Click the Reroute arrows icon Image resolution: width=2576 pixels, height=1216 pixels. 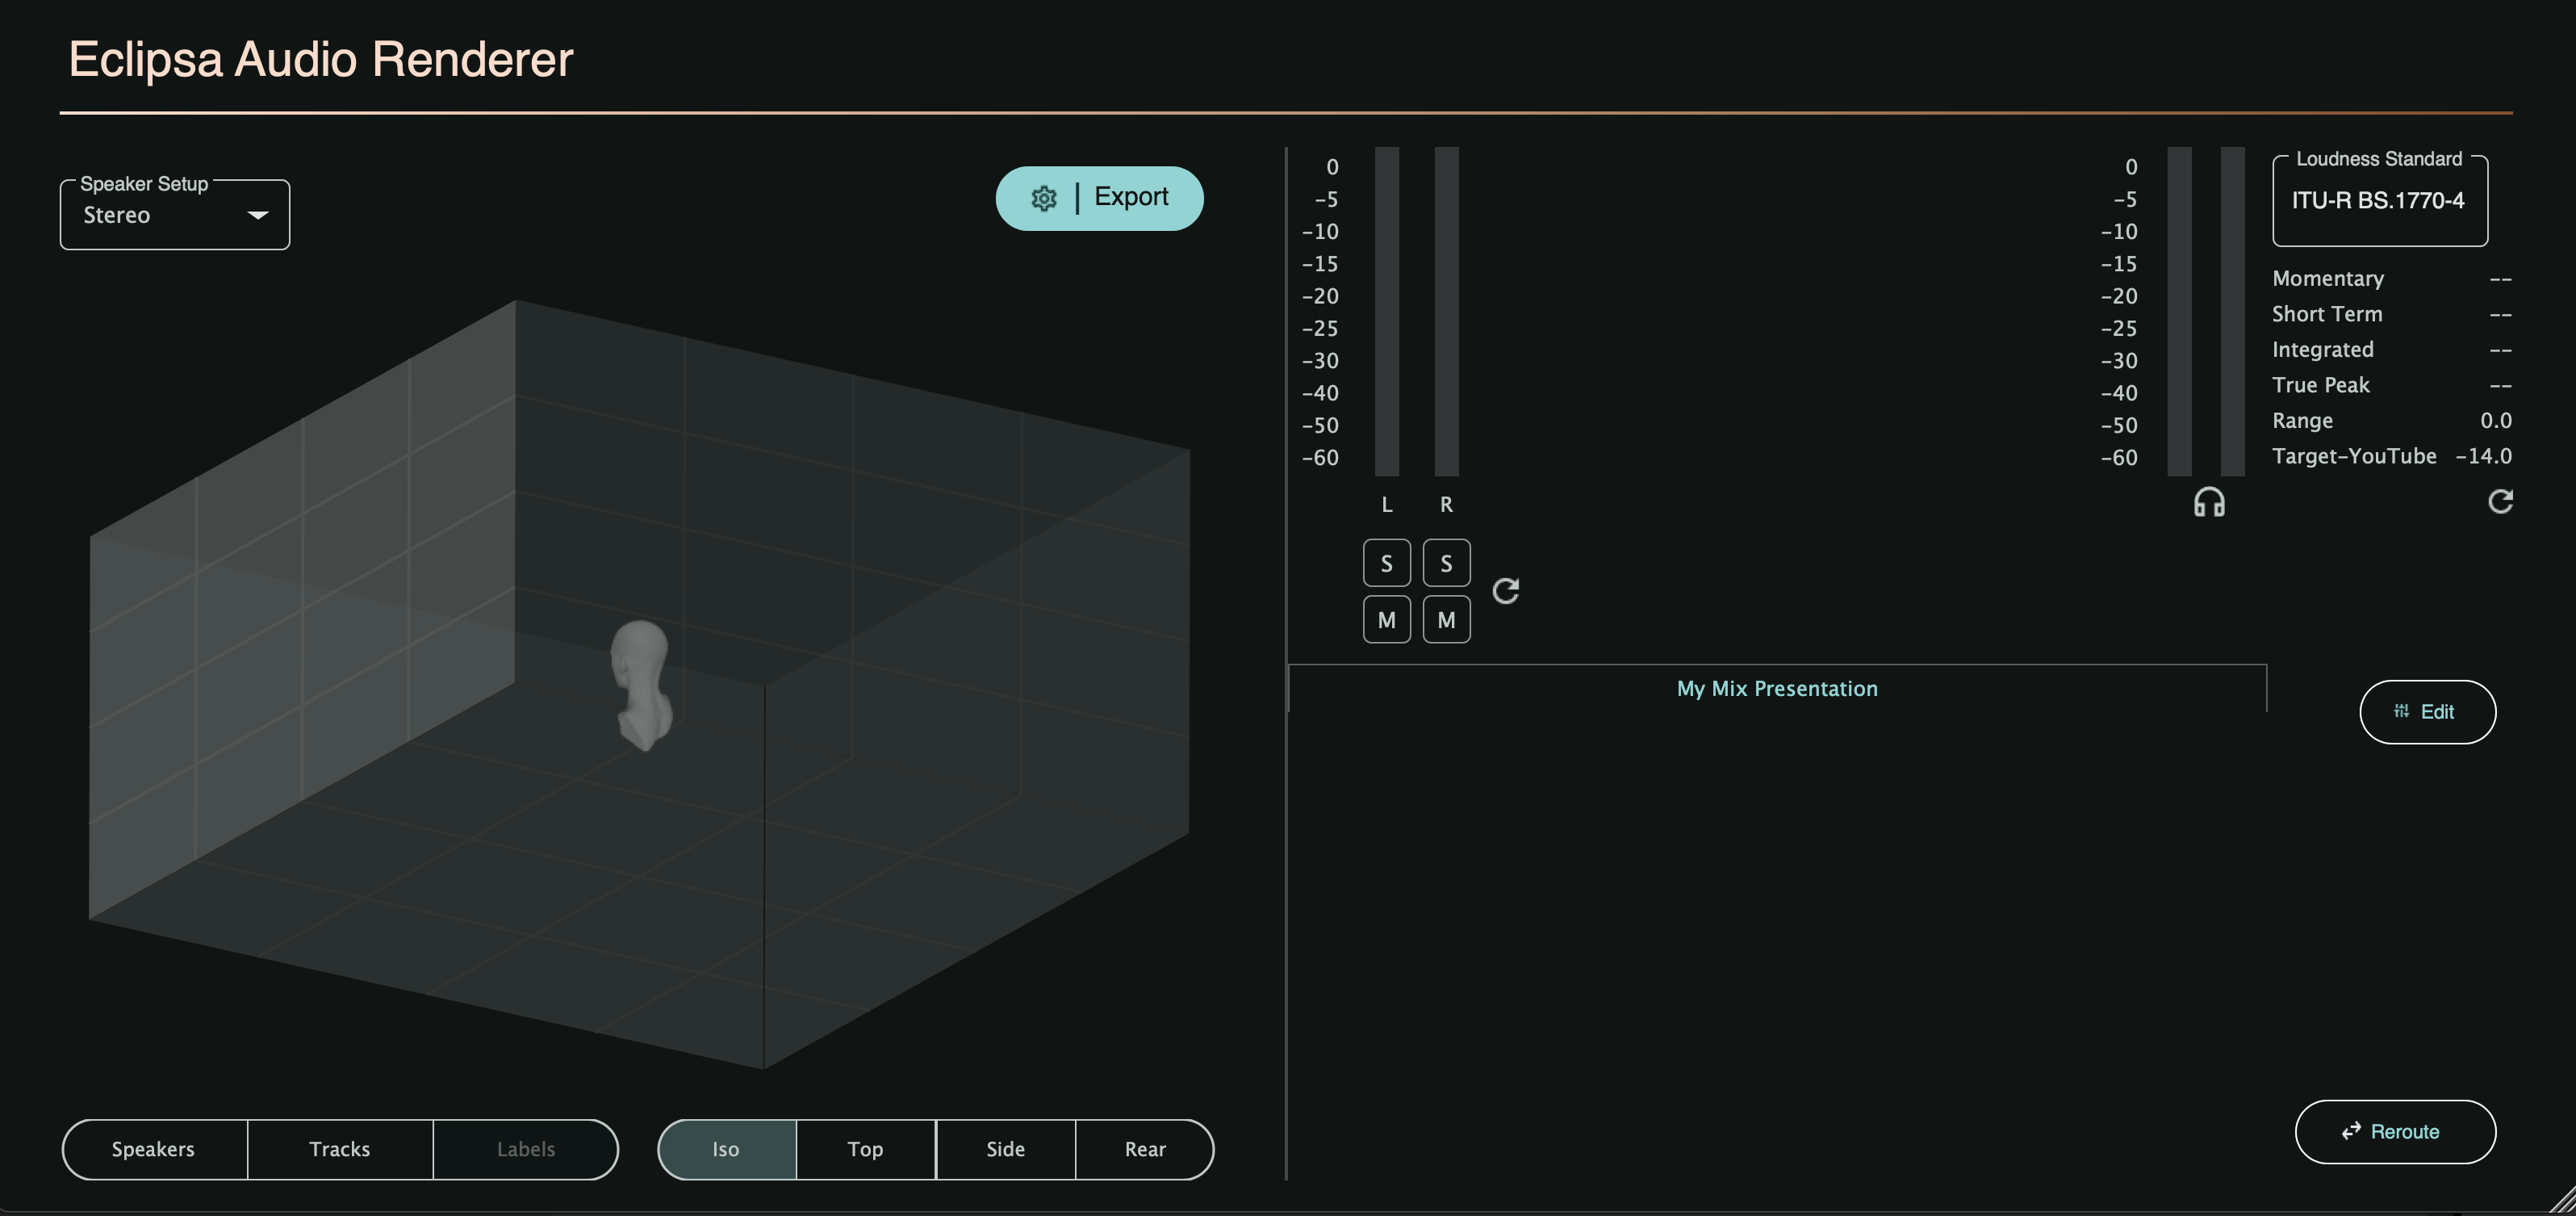tap(2350, 1132)
